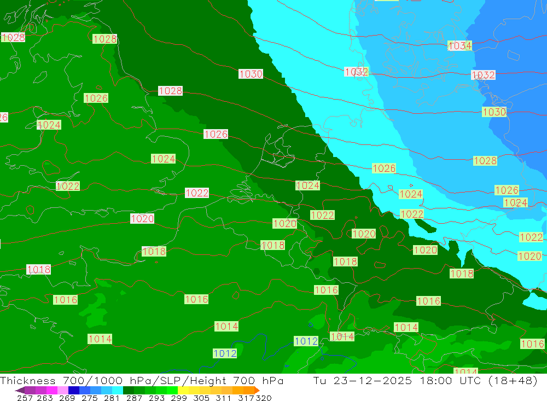Screen dimensions: 547x401
Task: Select the 305 legend value
Action: (201, 398)
